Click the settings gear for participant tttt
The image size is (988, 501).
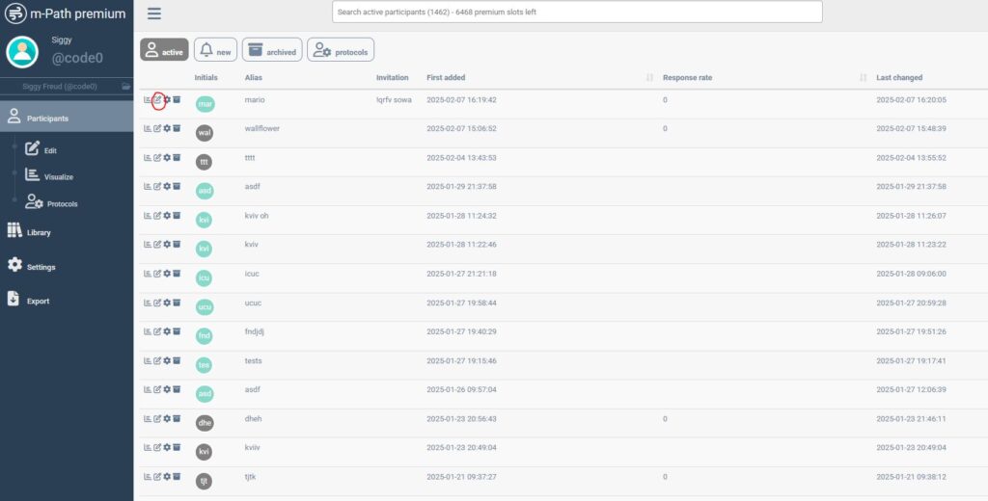[x=167, y=157]
